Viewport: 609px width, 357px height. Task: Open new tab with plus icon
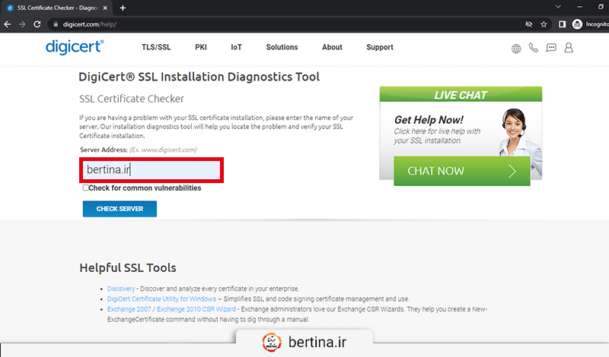(123, 8)
